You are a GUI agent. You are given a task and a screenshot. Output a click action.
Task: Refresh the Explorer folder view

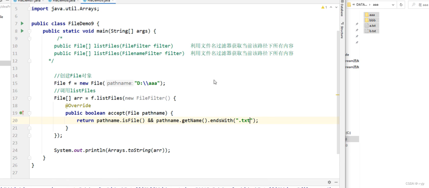(401, 5)
